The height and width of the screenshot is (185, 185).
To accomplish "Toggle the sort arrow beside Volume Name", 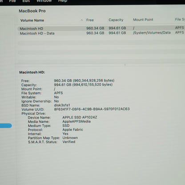I will click(82, 20).
